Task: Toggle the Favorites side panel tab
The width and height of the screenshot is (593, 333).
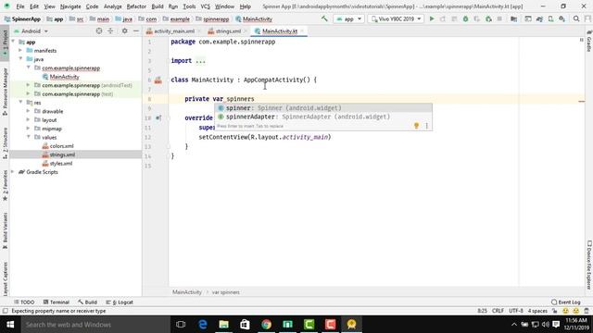Action: tap(5, 186)
